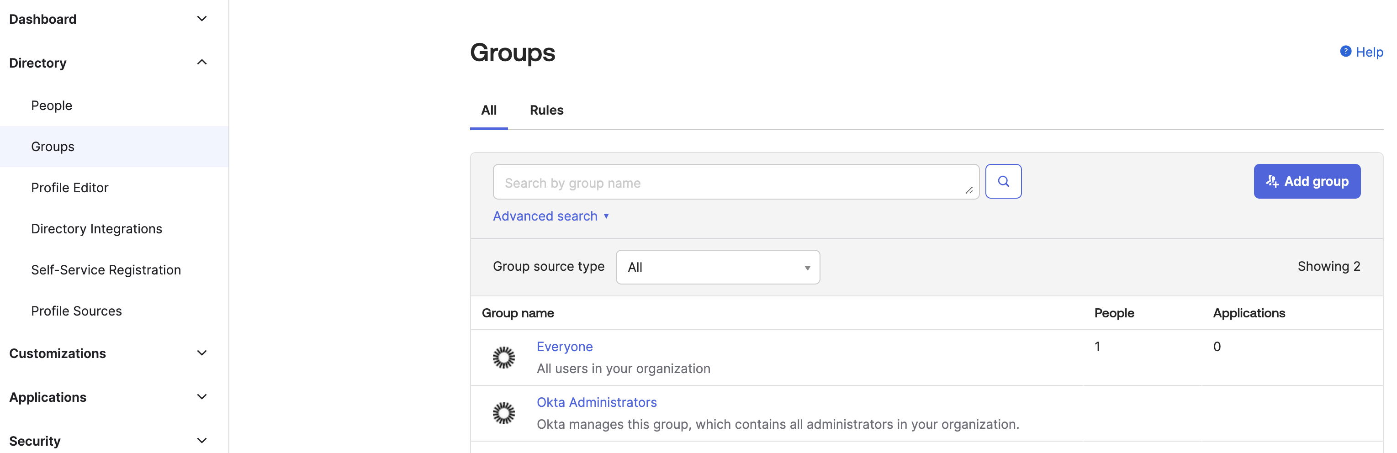Expand the Customizations sidebar section
The image size is (1397, 453).
click(201, 353)
